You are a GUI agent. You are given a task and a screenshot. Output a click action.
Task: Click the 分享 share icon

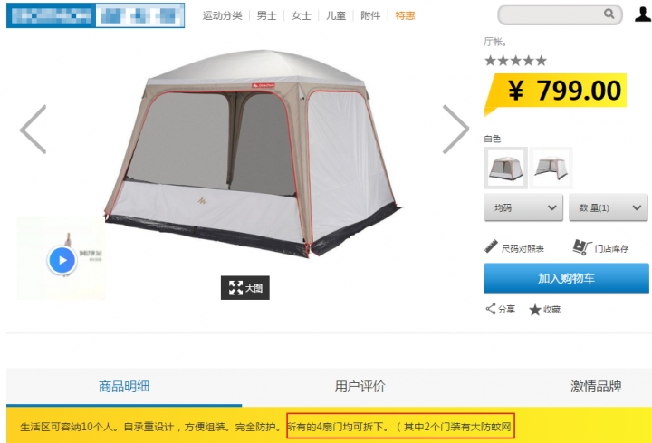tap(491, 309)
